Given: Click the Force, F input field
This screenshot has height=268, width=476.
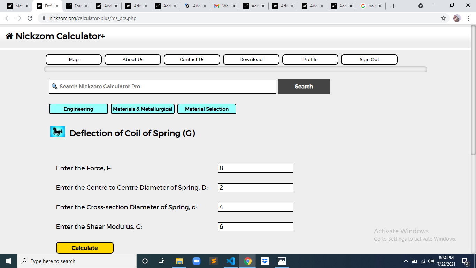Looking at the screenshot, I should coord(256,168).
